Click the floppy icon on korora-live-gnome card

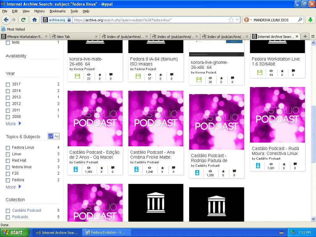(x=199, y=80)
